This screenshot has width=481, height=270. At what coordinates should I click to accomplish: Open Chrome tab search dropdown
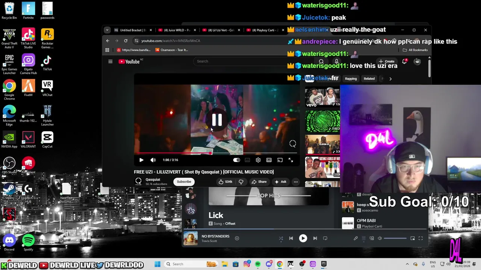click(x=107, y=30)
